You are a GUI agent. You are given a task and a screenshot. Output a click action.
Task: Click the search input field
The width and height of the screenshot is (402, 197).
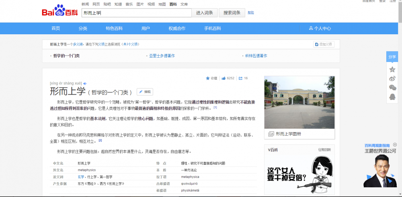pyautogui.click(x=136, y=13)
